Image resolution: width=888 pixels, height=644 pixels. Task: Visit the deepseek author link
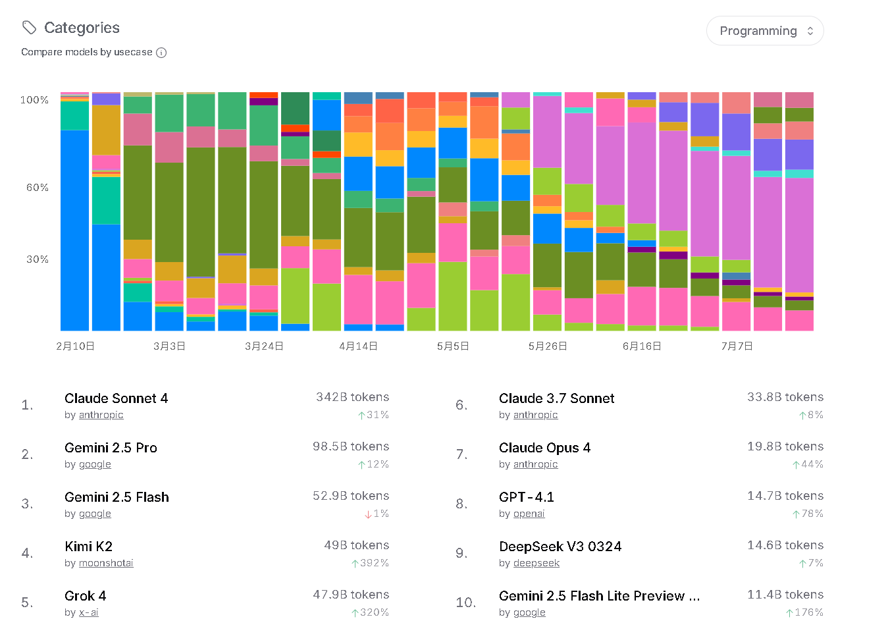coord(536,563)
